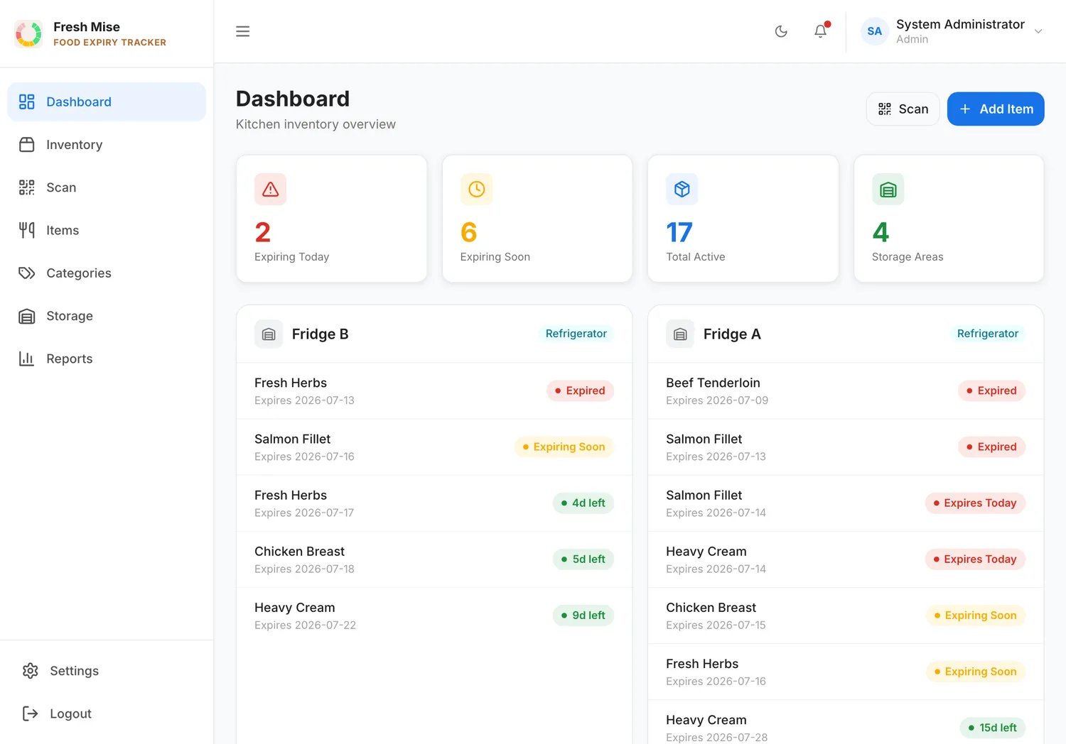Viewport: 1066px width, 744px height.
Task: Open Dashboard in sidebar
Action: point(107,102)
